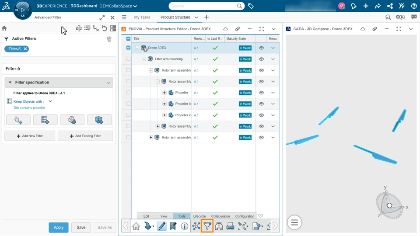The width and height of the screenshot is (420, 236).
Task: Click the Home icon in bottom toolbar
Action: 136,226
